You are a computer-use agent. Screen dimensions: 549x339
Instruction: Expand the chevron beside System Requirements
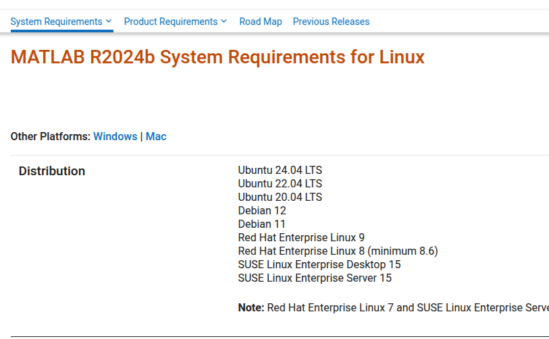pos(109,22)
